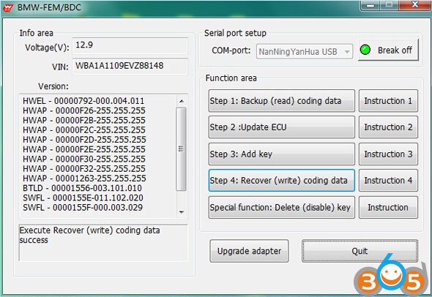Run Step 2: Update ECU
The height and width of the screenshot is (297, 432).
(282, 127)
